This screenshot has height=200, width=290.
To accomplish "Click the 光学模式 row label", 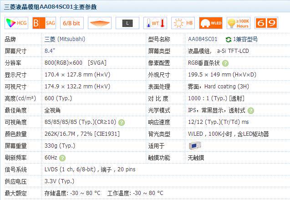I will coord(159,110).
